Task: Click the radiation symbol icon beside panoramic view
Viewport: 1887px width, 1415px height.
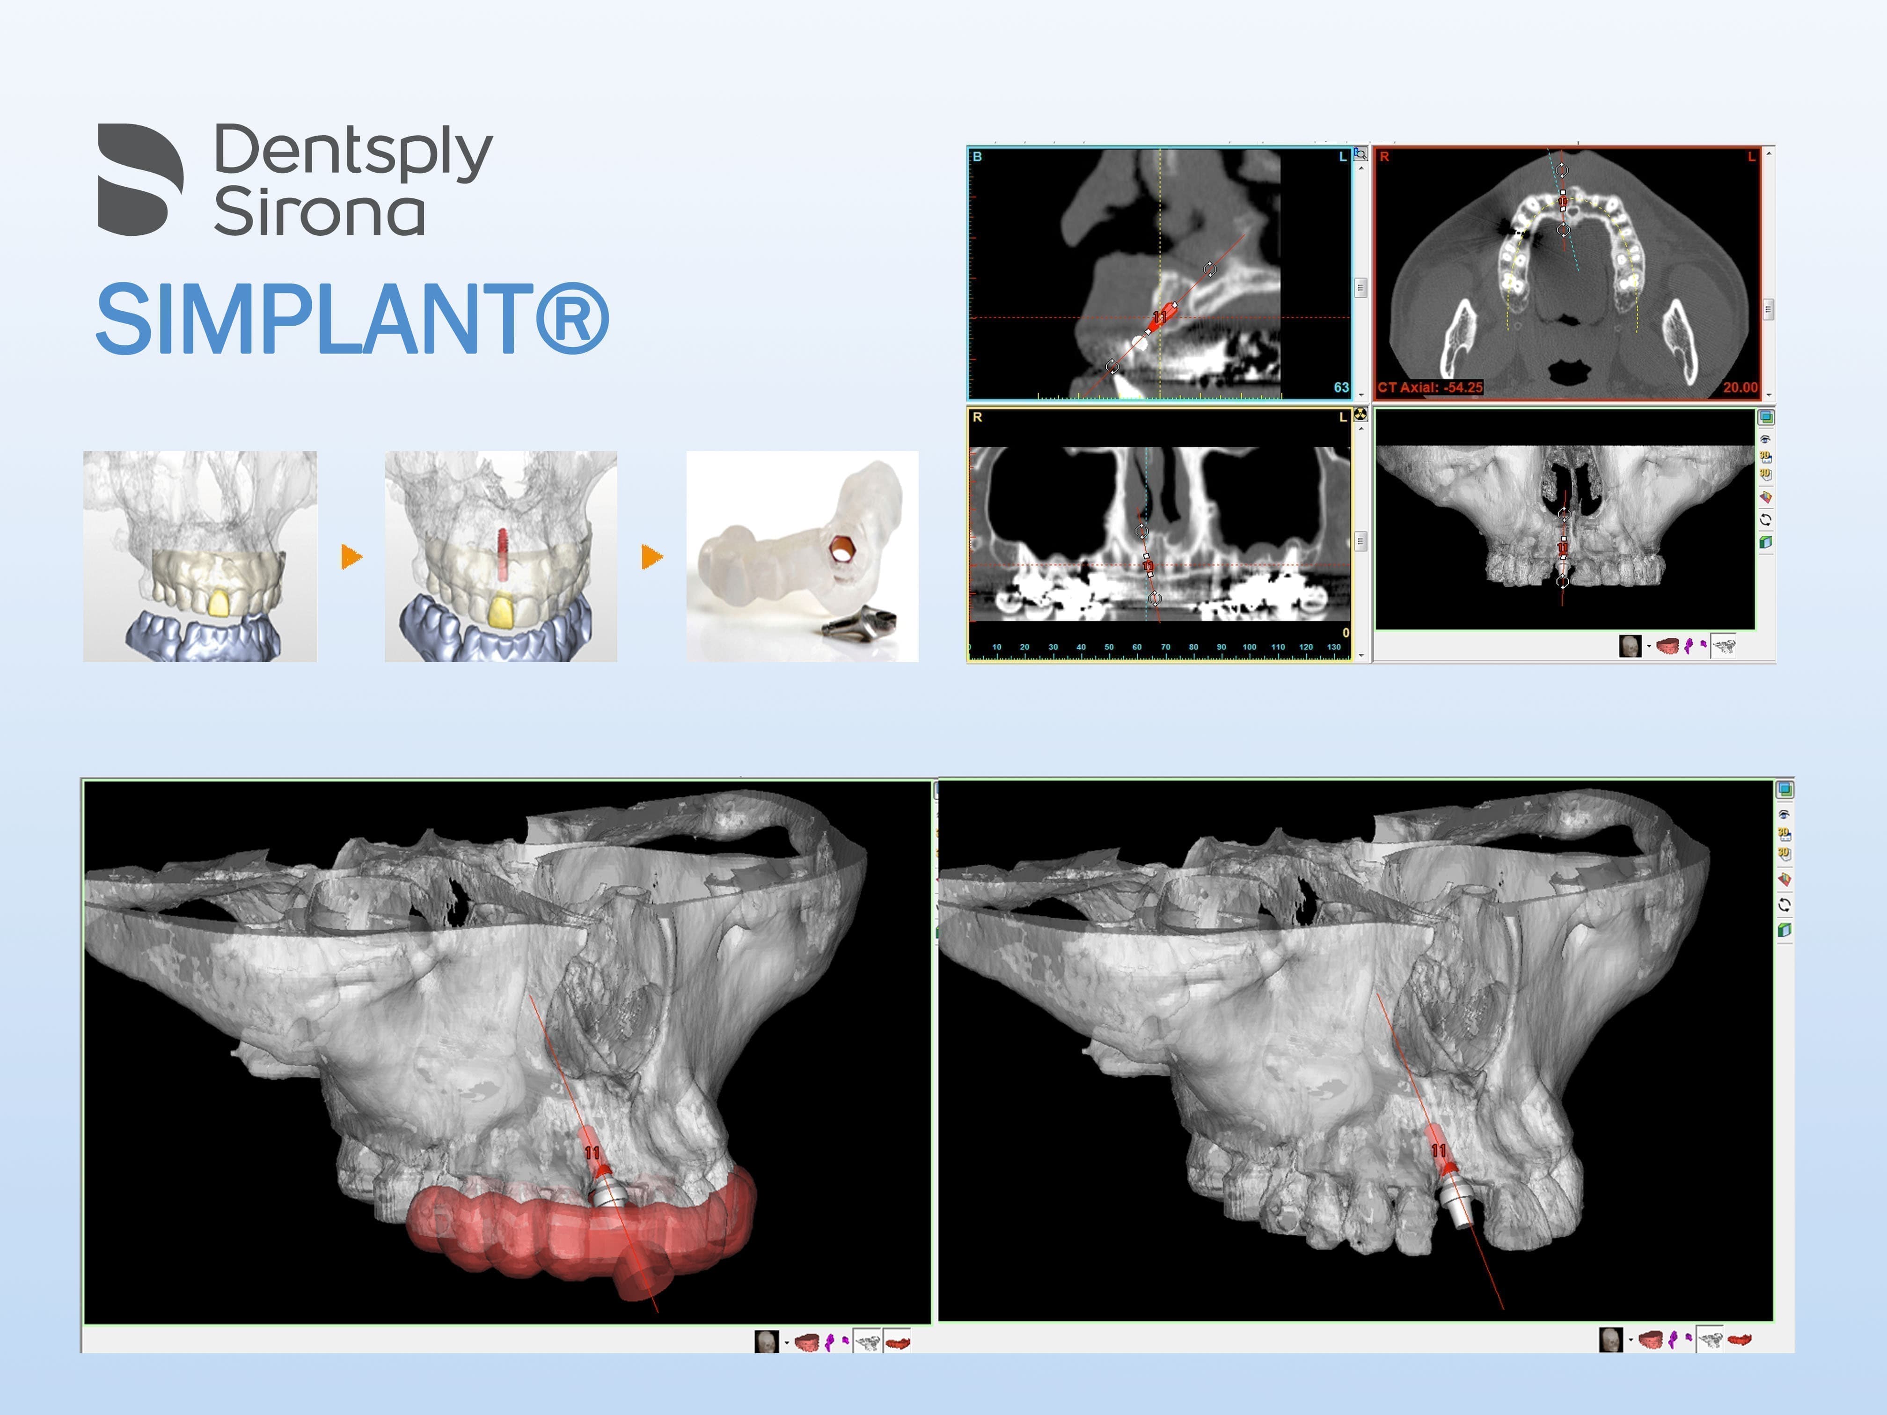Action: 1360,415
